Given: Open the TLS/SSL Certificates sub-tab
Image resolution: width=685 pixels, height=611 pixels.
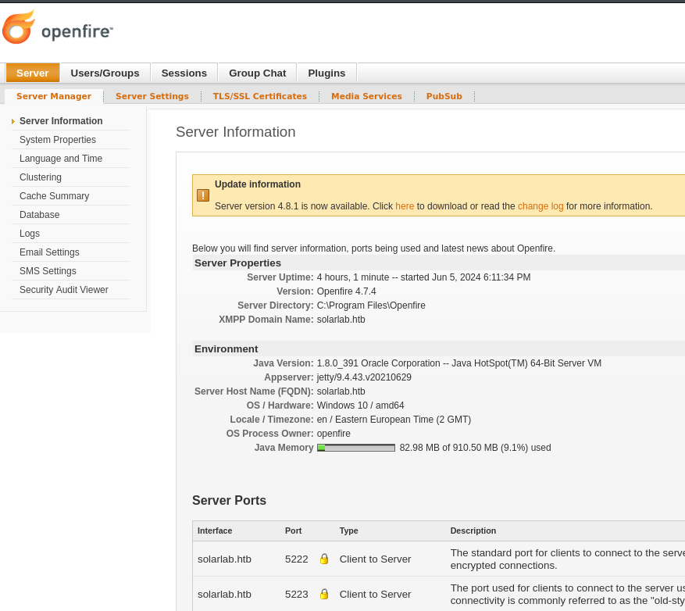Looking at the screenshot, I should [x=260, y=96].
